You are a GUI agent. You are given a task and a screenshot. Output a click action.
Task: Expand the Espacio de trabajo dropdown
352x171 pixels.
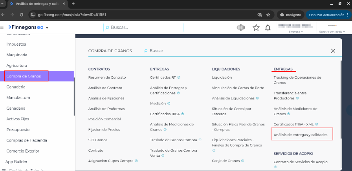pyautogui.click(x=330, y=31)
